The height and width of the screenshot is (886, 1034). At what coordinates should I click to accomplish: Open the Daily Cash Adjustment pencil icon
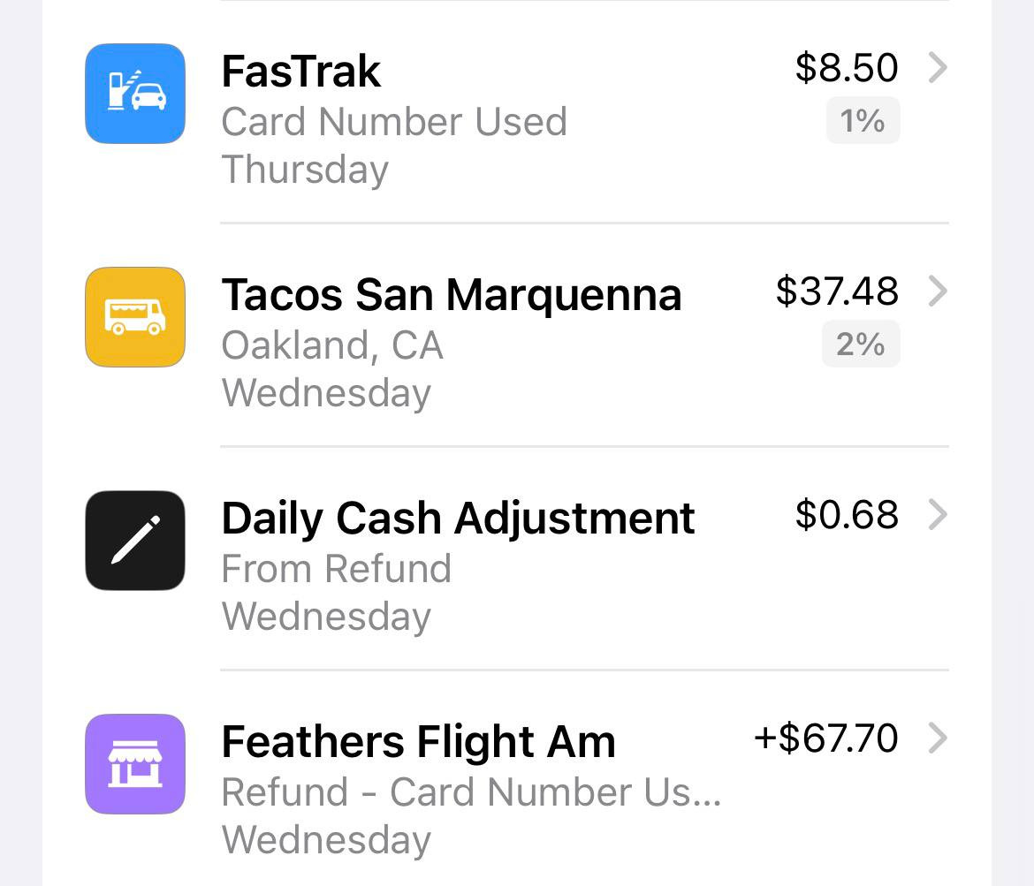(x=134, y=541)
